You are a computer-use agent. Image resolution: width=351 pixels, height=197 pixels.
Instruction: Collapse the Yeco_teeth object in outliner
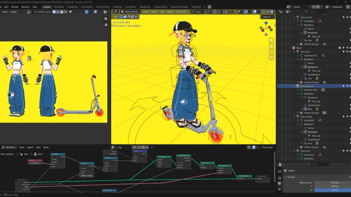coord(294,17)
